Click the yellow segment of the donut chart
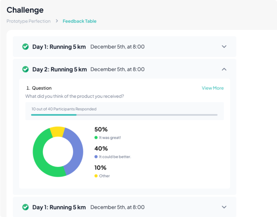The image size is (277, 217). [57, 131]
